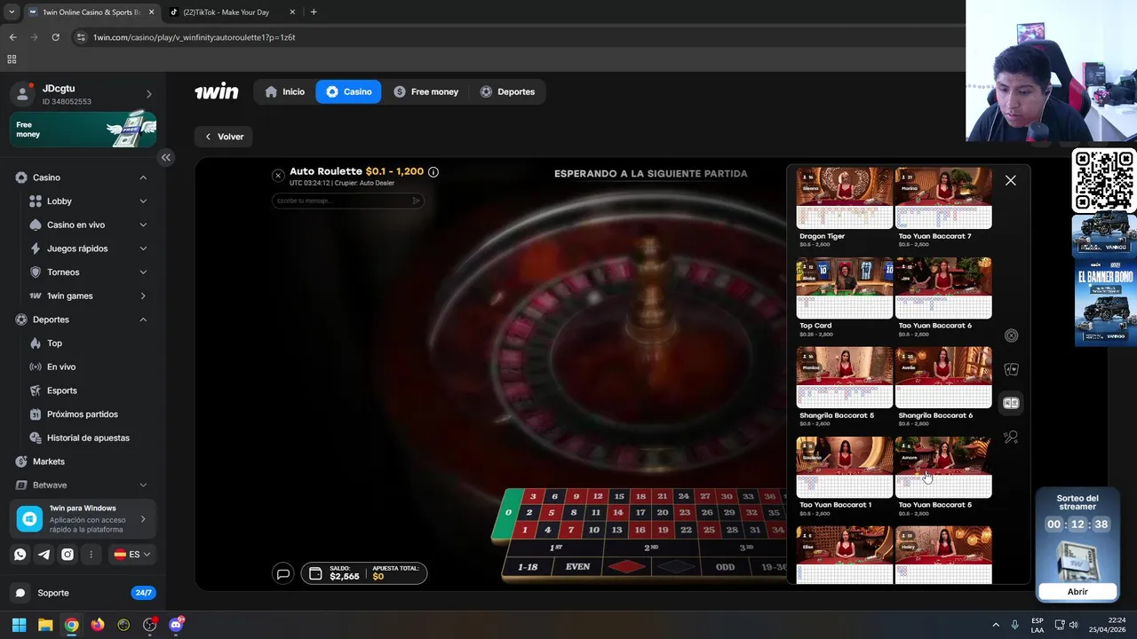This screenshot has height=639, width=1137.
Task: Collapse the Casino sidebar section
Action: click(143, 177)
